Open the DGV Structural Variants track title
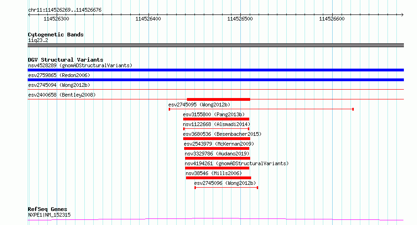This screenshot has width=417, height=225. click(x=66, y=60)
